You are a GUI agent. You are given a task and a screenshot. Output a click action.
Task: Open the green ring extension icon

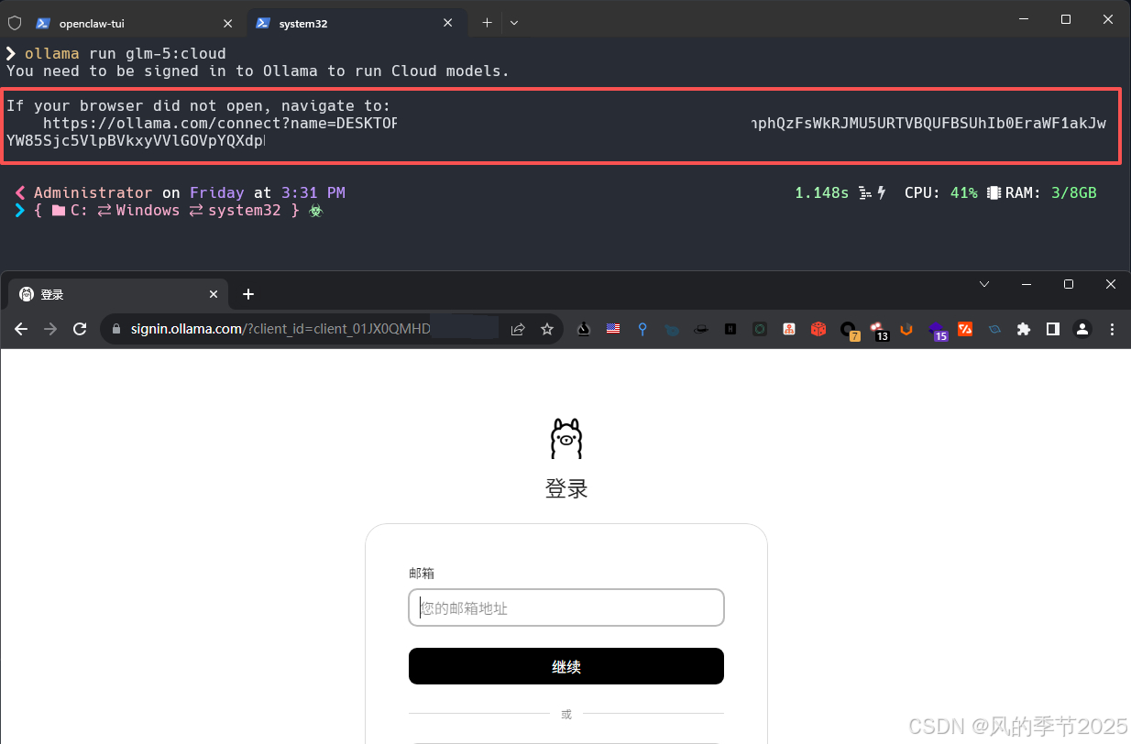pyautogui.click(x=760, y=329)
